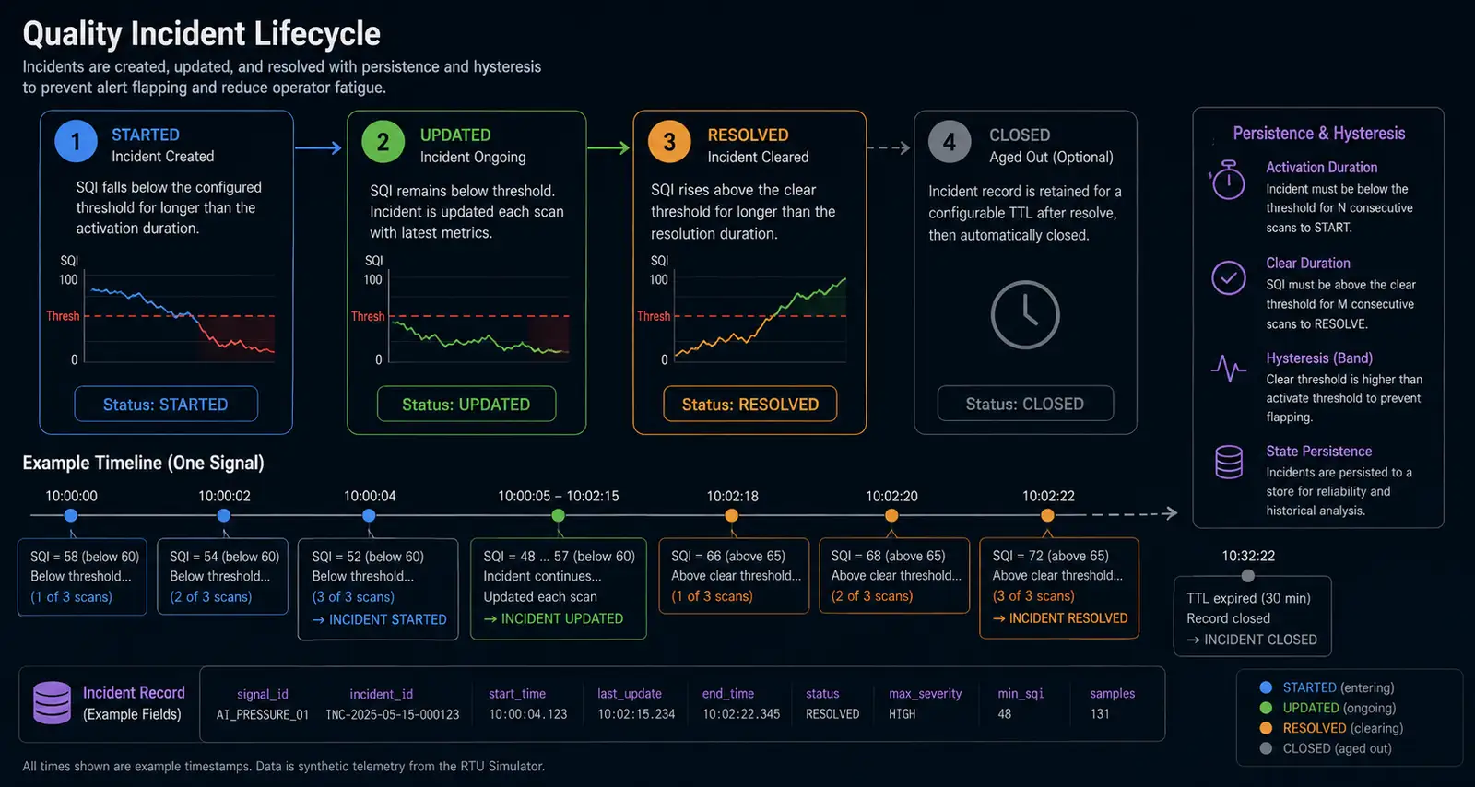The height and width of the screenshot is (787, 1475).
Task: Click the Status: STARTED button
Action: click(166, 404)
